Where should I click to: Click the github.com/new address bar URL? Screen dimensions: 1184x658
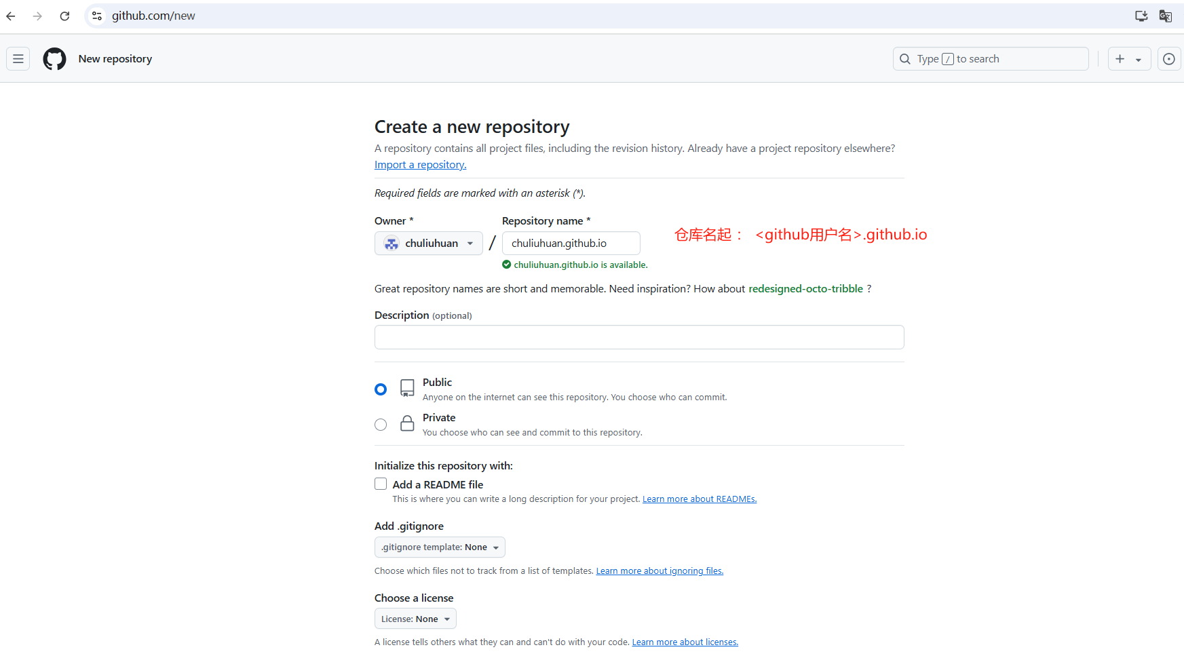(x=153, y=16)
